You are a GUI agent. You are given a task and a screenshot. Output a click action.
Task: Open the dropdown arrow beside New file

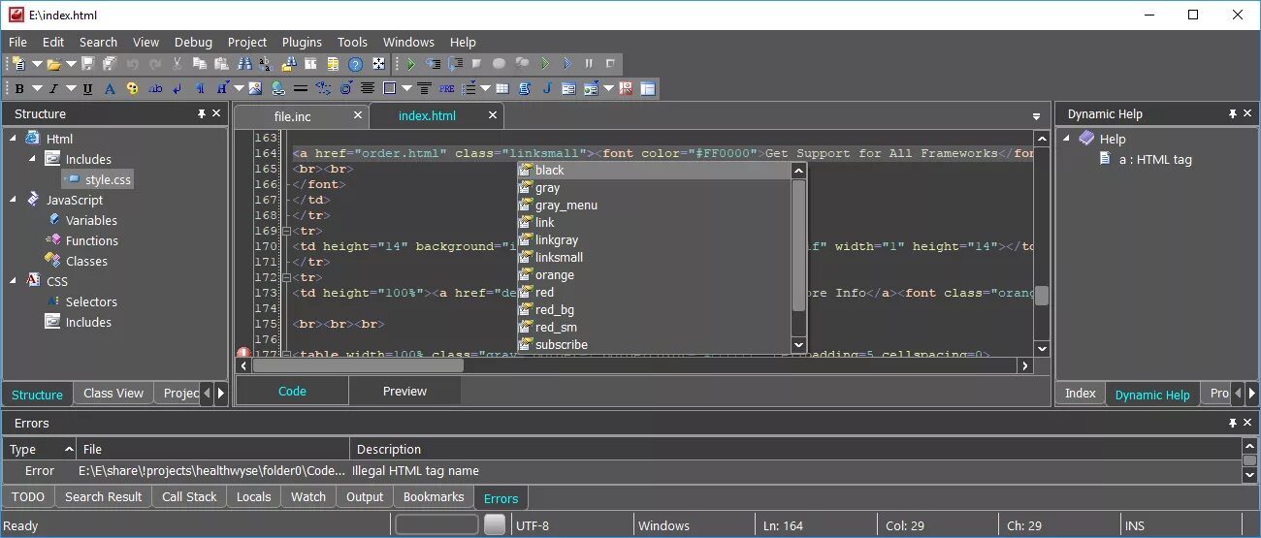click(37, 64)
